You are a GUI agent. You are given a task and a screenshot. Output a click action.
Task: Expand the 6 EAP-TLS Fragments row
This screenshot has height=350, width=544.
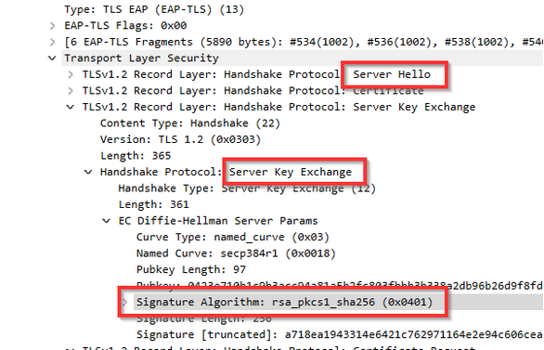point(52,42)
